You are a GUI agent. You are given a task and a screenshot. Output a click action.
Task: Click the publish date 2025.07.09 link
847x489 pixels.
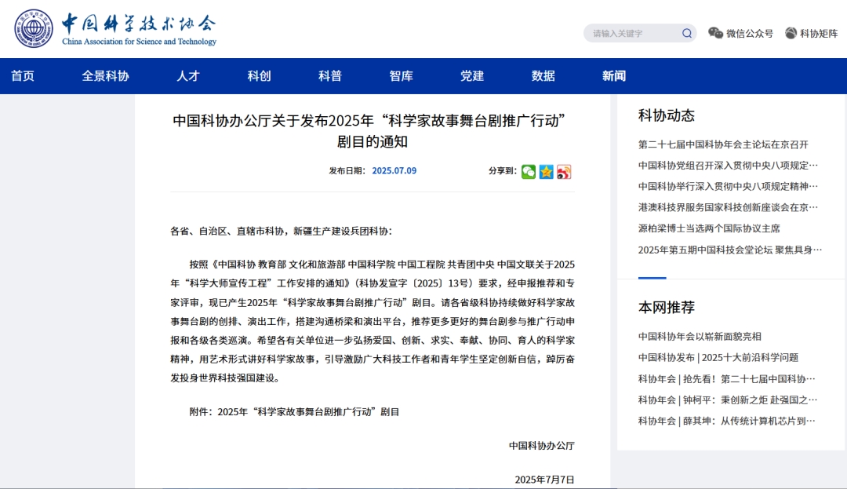[393, 171]
